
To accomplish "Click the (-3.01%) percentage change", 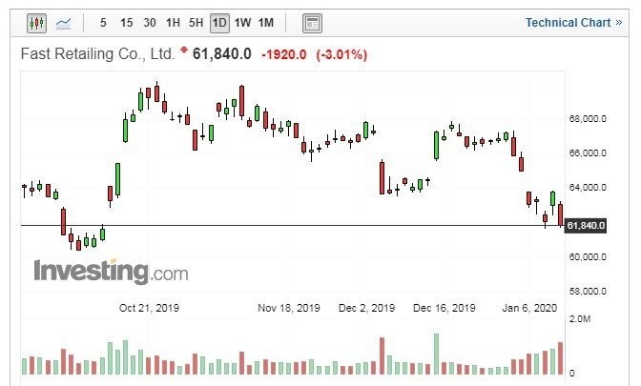I will pyautogui.click(x=341, y=54).
